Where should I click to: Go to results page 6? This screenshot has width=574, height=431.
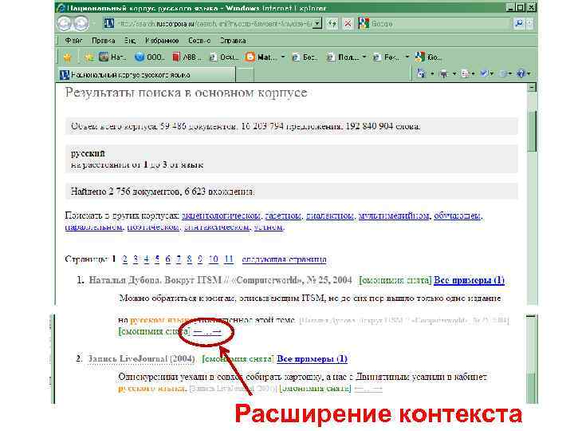167,259
